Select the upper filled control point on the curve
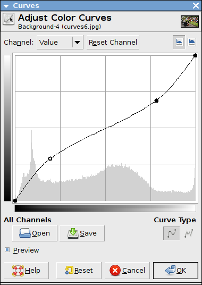Image resolution: width=202 pixels, height=285 pixels. click(x=156, y=100)
